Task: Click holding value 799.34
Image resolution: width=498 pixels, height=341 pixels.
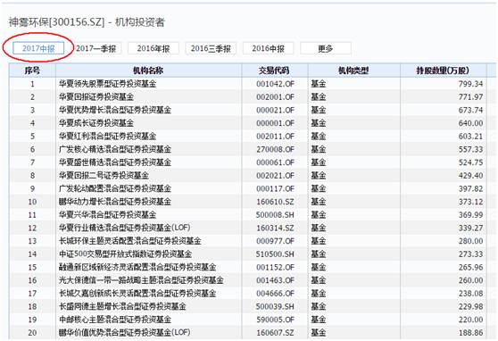Action: click(x=470, y=84)
